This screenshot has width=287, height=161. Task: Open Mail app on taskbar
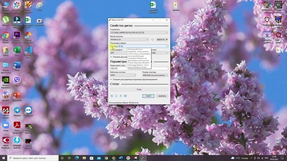click(99, 158)
